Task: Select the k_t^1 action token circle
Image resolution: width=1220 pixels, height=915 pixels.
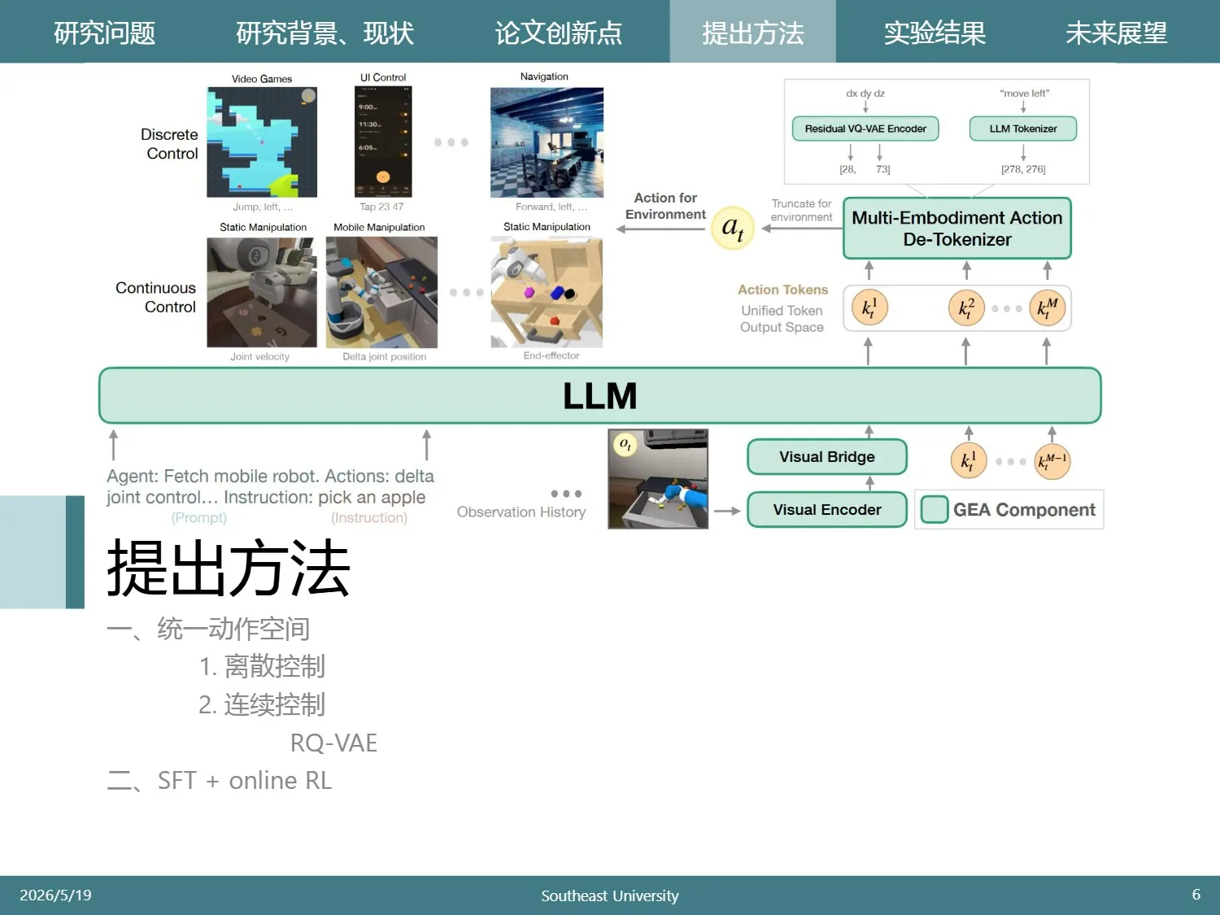Action: point(869,308)
